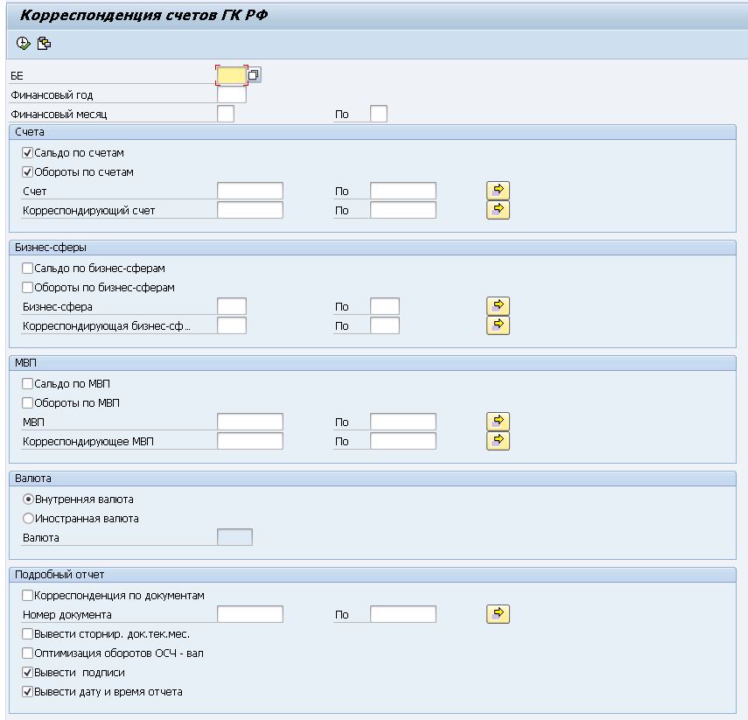Viewport: 748px width, 720px height.
Task: Click the Счет from-value input field
Action: (250, 191)
